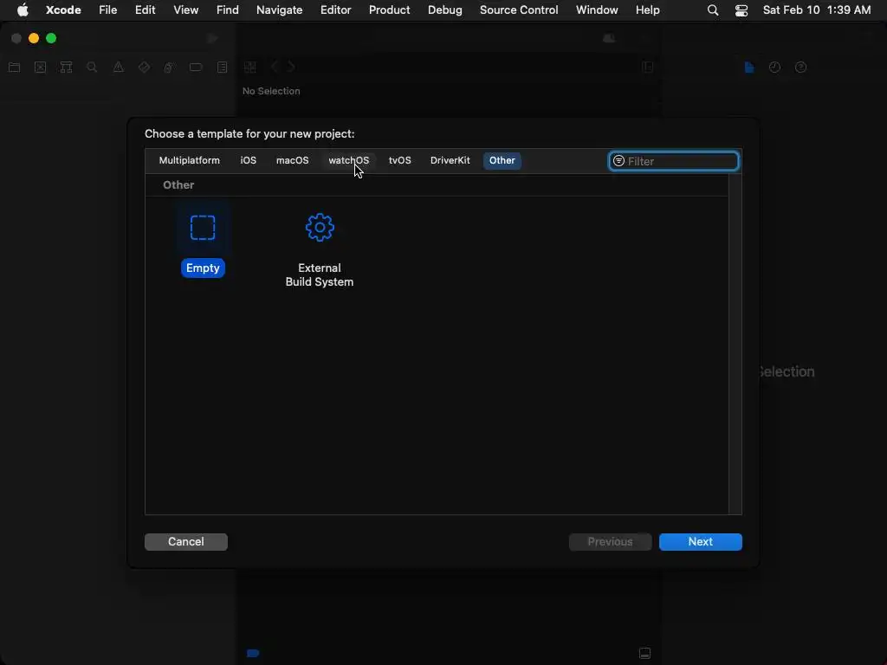
Task: Click the template Filter text field
Action: coord(674,161)
